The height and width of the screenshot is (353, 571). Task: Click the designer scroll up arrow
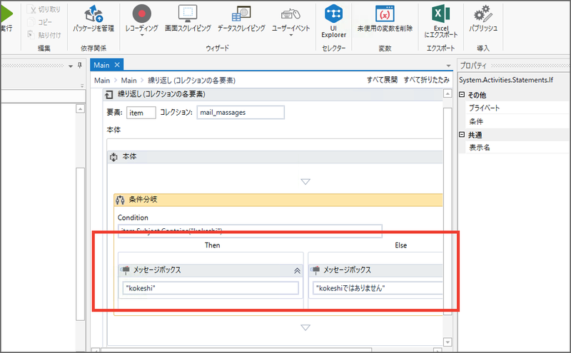pos(448,94)
